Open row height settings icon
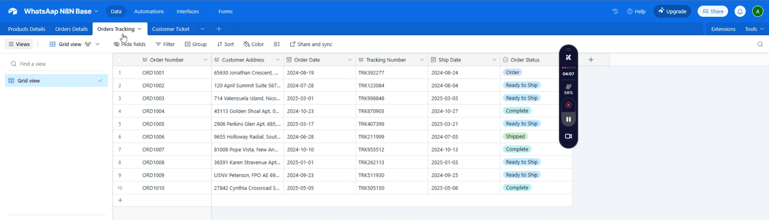The image size is (769, 220). [x=277, y=44]
